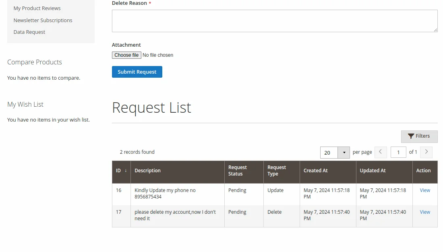Open My Product Reviews from the sidebar
The image size is (443, 252).
click(37, 8)
